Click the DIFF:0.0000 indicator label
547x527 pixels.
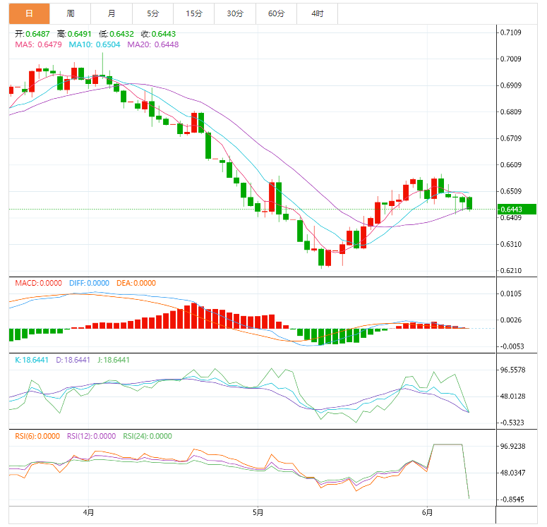pyautogui.click(x=90, y=283)
